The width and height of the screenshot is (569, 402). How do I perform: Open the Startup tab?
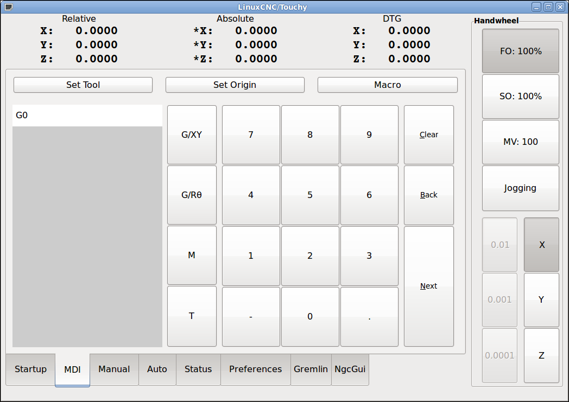tap(30, 369)
